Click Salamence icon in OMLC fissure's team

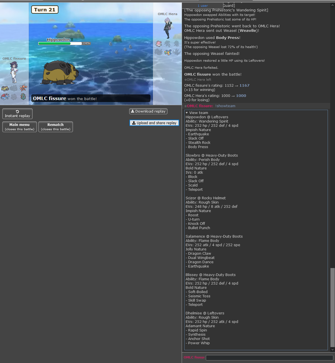coord(5,97)
